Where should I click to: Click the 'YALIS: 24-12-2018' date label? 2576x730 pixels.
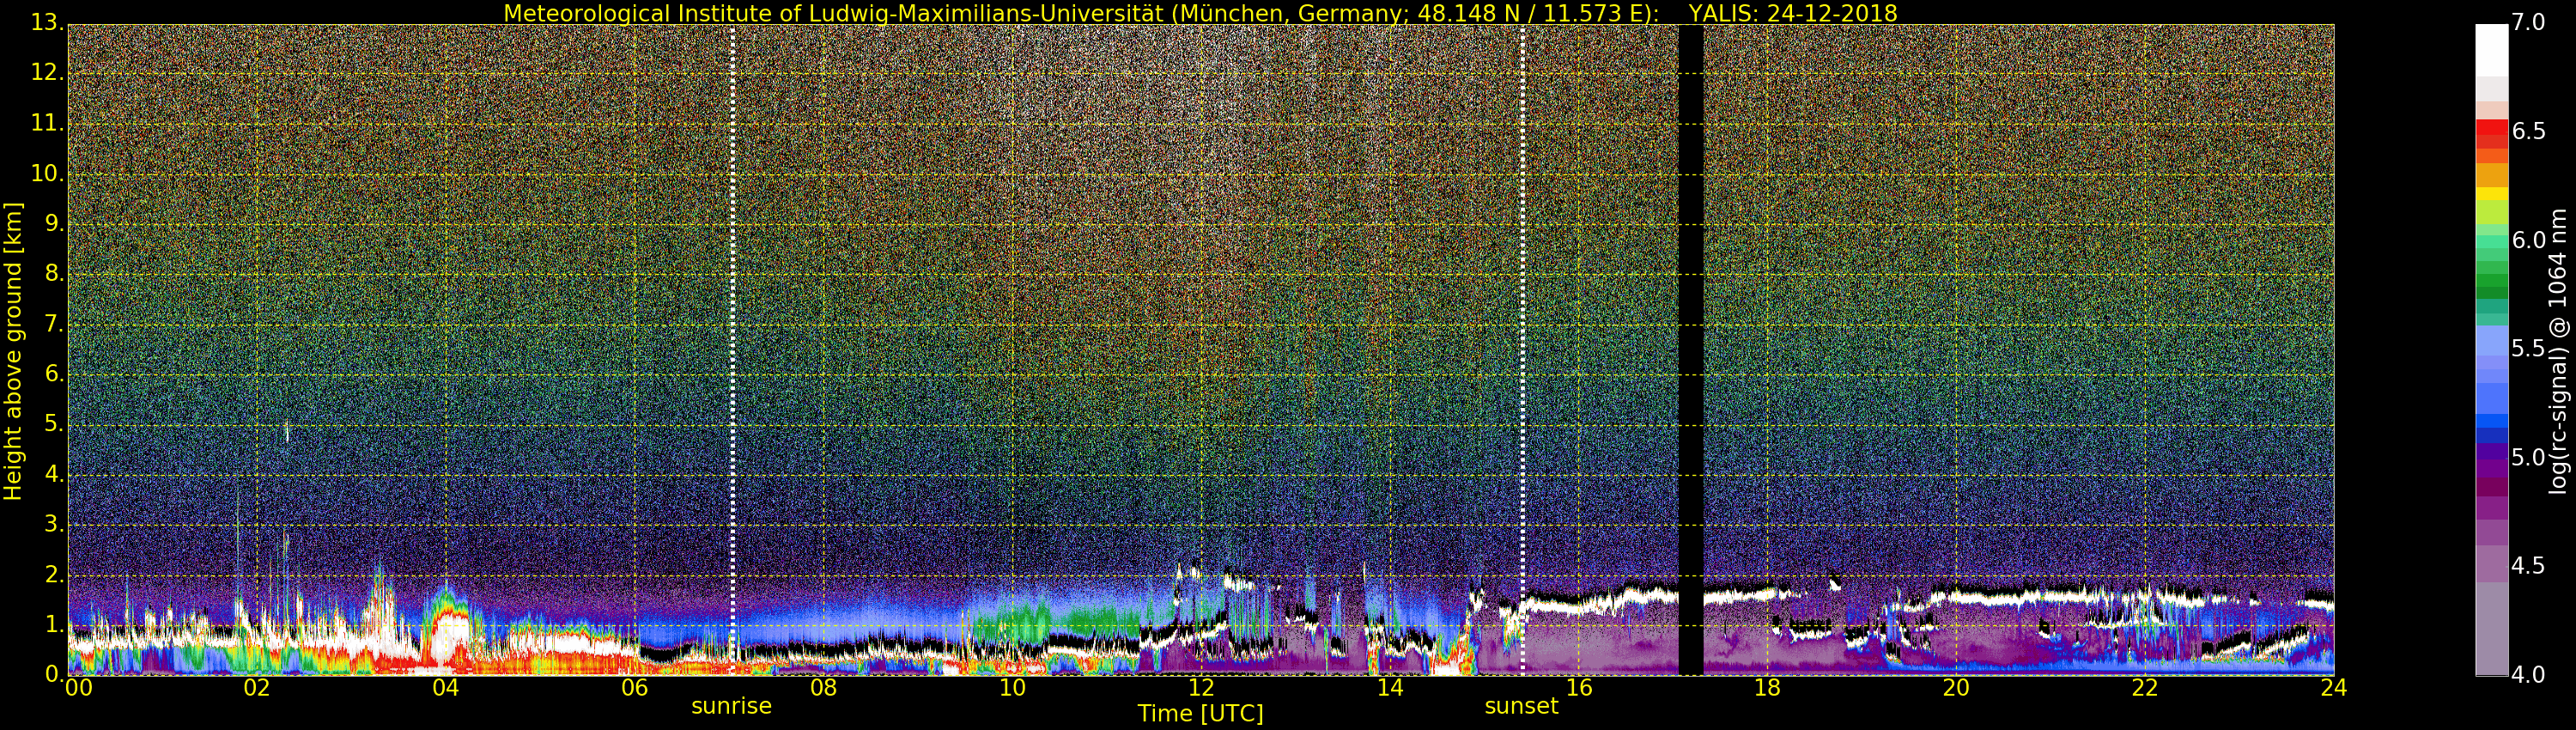coord(1793,13)
